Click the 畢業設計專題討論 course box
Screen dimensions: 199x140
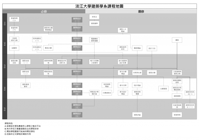tap(94, 93)
